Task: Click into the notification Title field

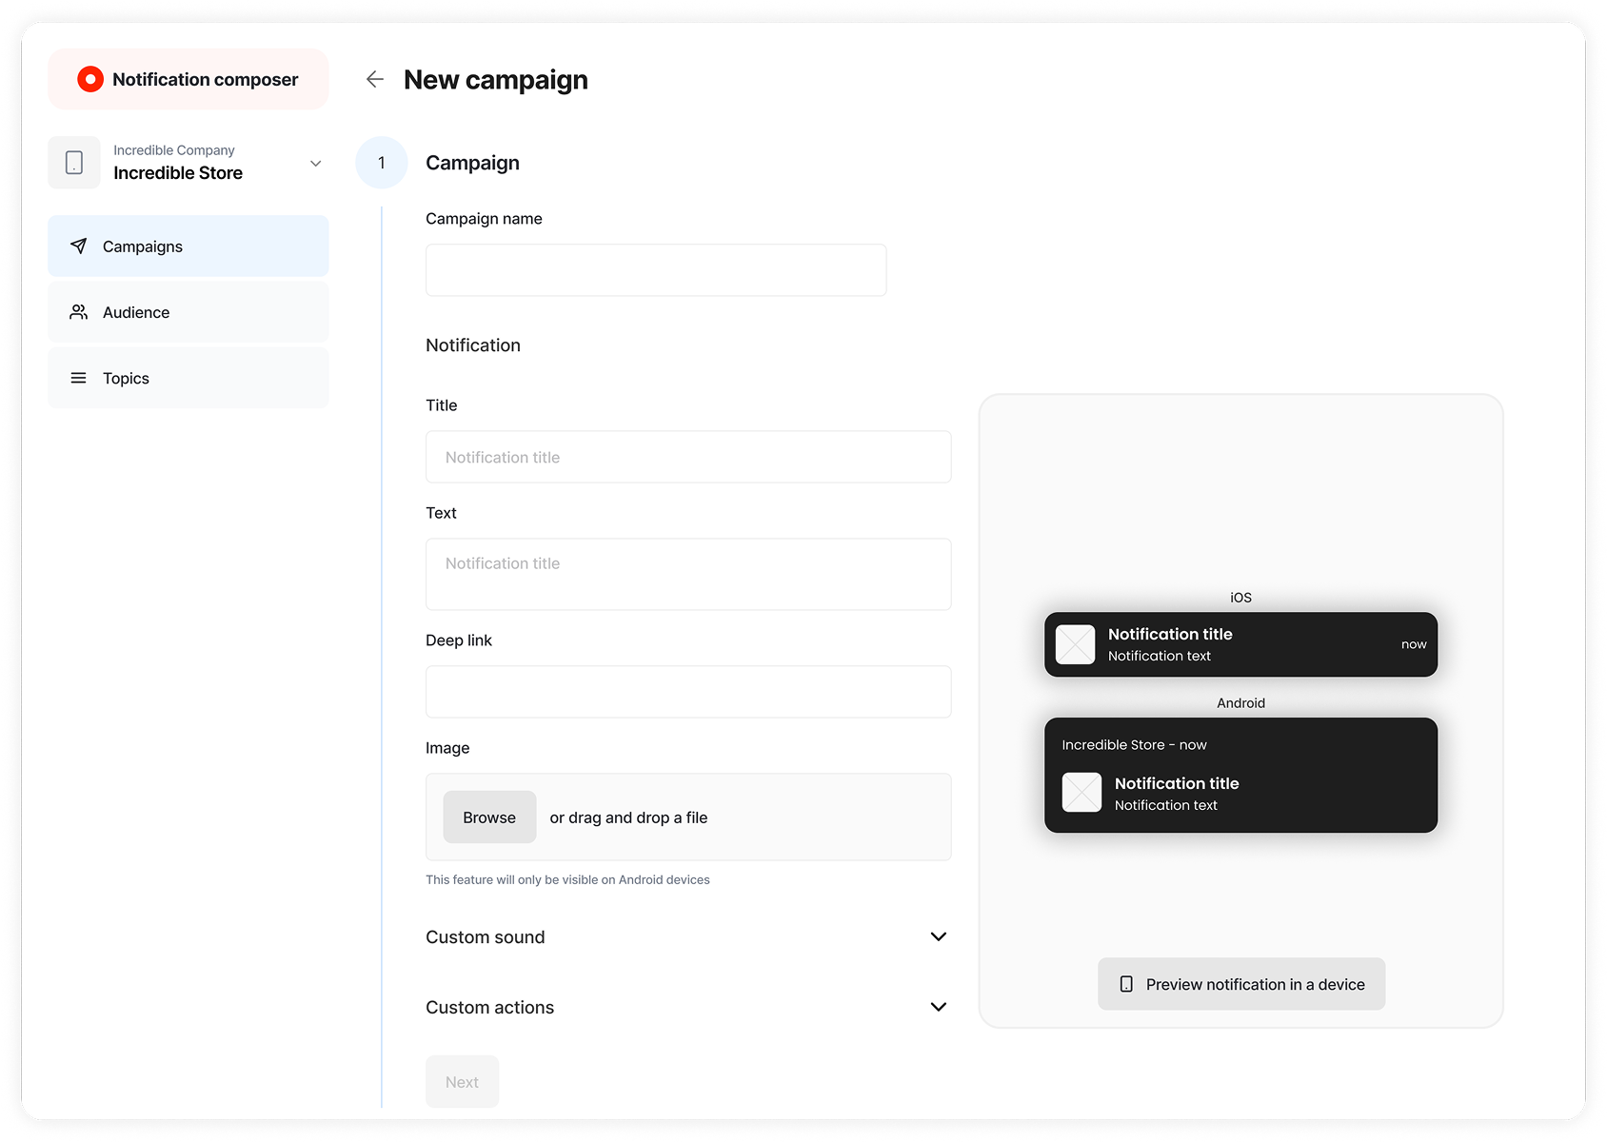Action: pos(688,457)
